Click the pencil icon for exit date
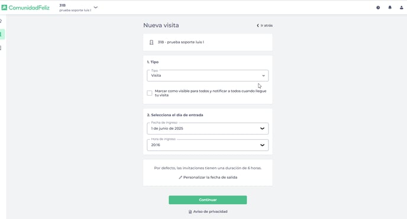Viewport: 407px width, 219px height. [180, 177]
